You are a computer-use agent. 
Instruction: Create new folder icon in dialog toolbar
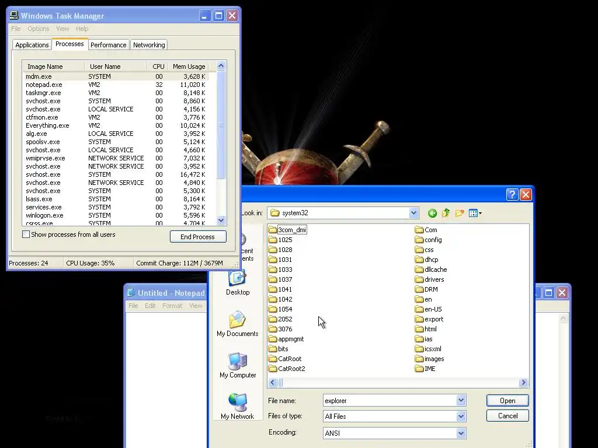click(x=460, y=213)
